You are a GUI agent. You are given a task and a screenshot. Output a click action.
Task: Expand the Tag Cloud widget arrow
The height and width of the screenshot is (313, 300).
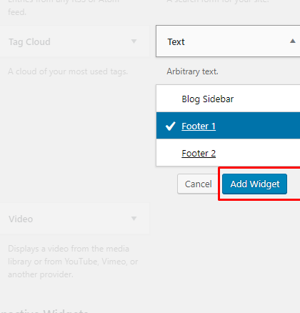134,41
